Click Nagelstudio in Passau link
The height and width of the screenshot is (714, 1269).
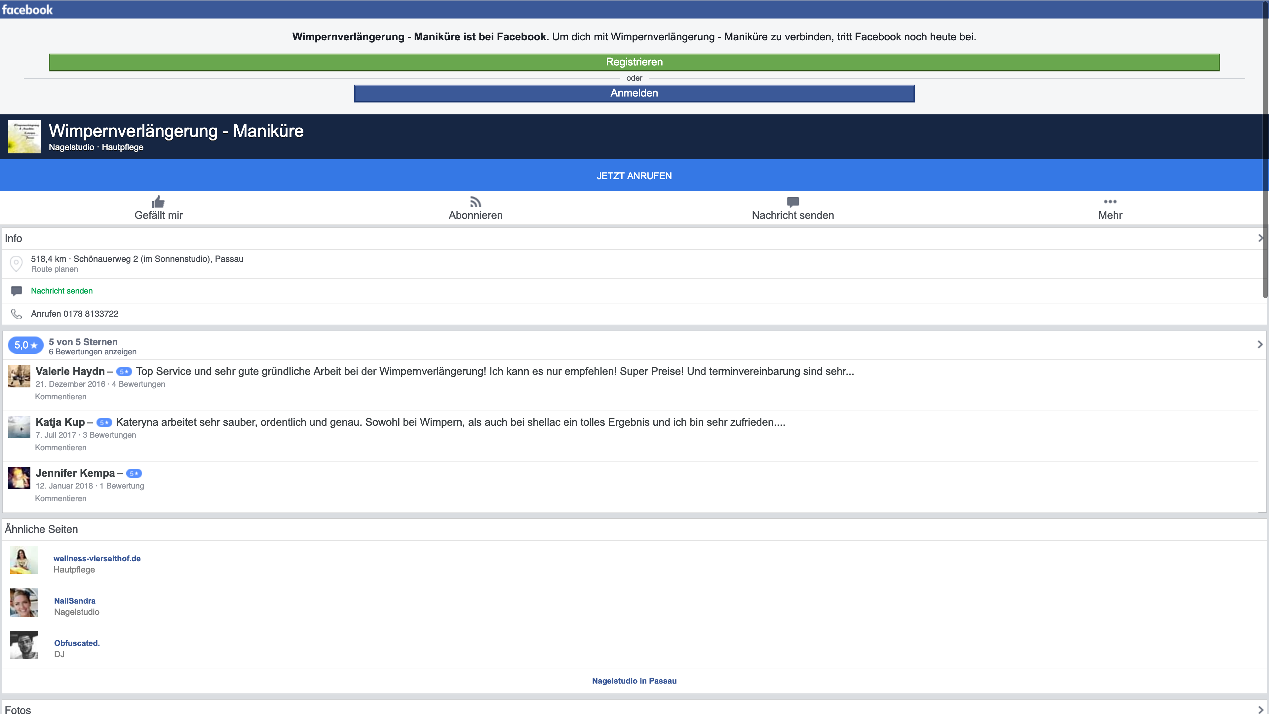(634, 681)
